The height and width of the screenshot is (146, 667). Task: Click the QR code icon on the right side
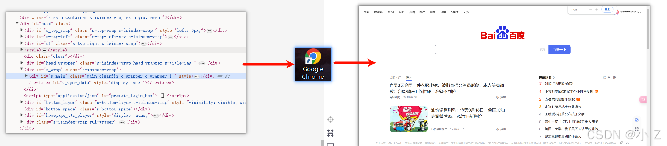click(x=637, y=129)
